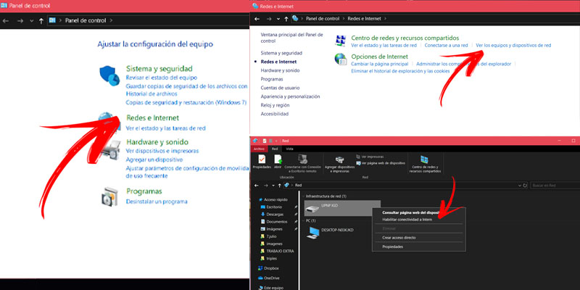Open the Redes e Internet category link
The width and height of the screenshot is (580, 290).
152,117
